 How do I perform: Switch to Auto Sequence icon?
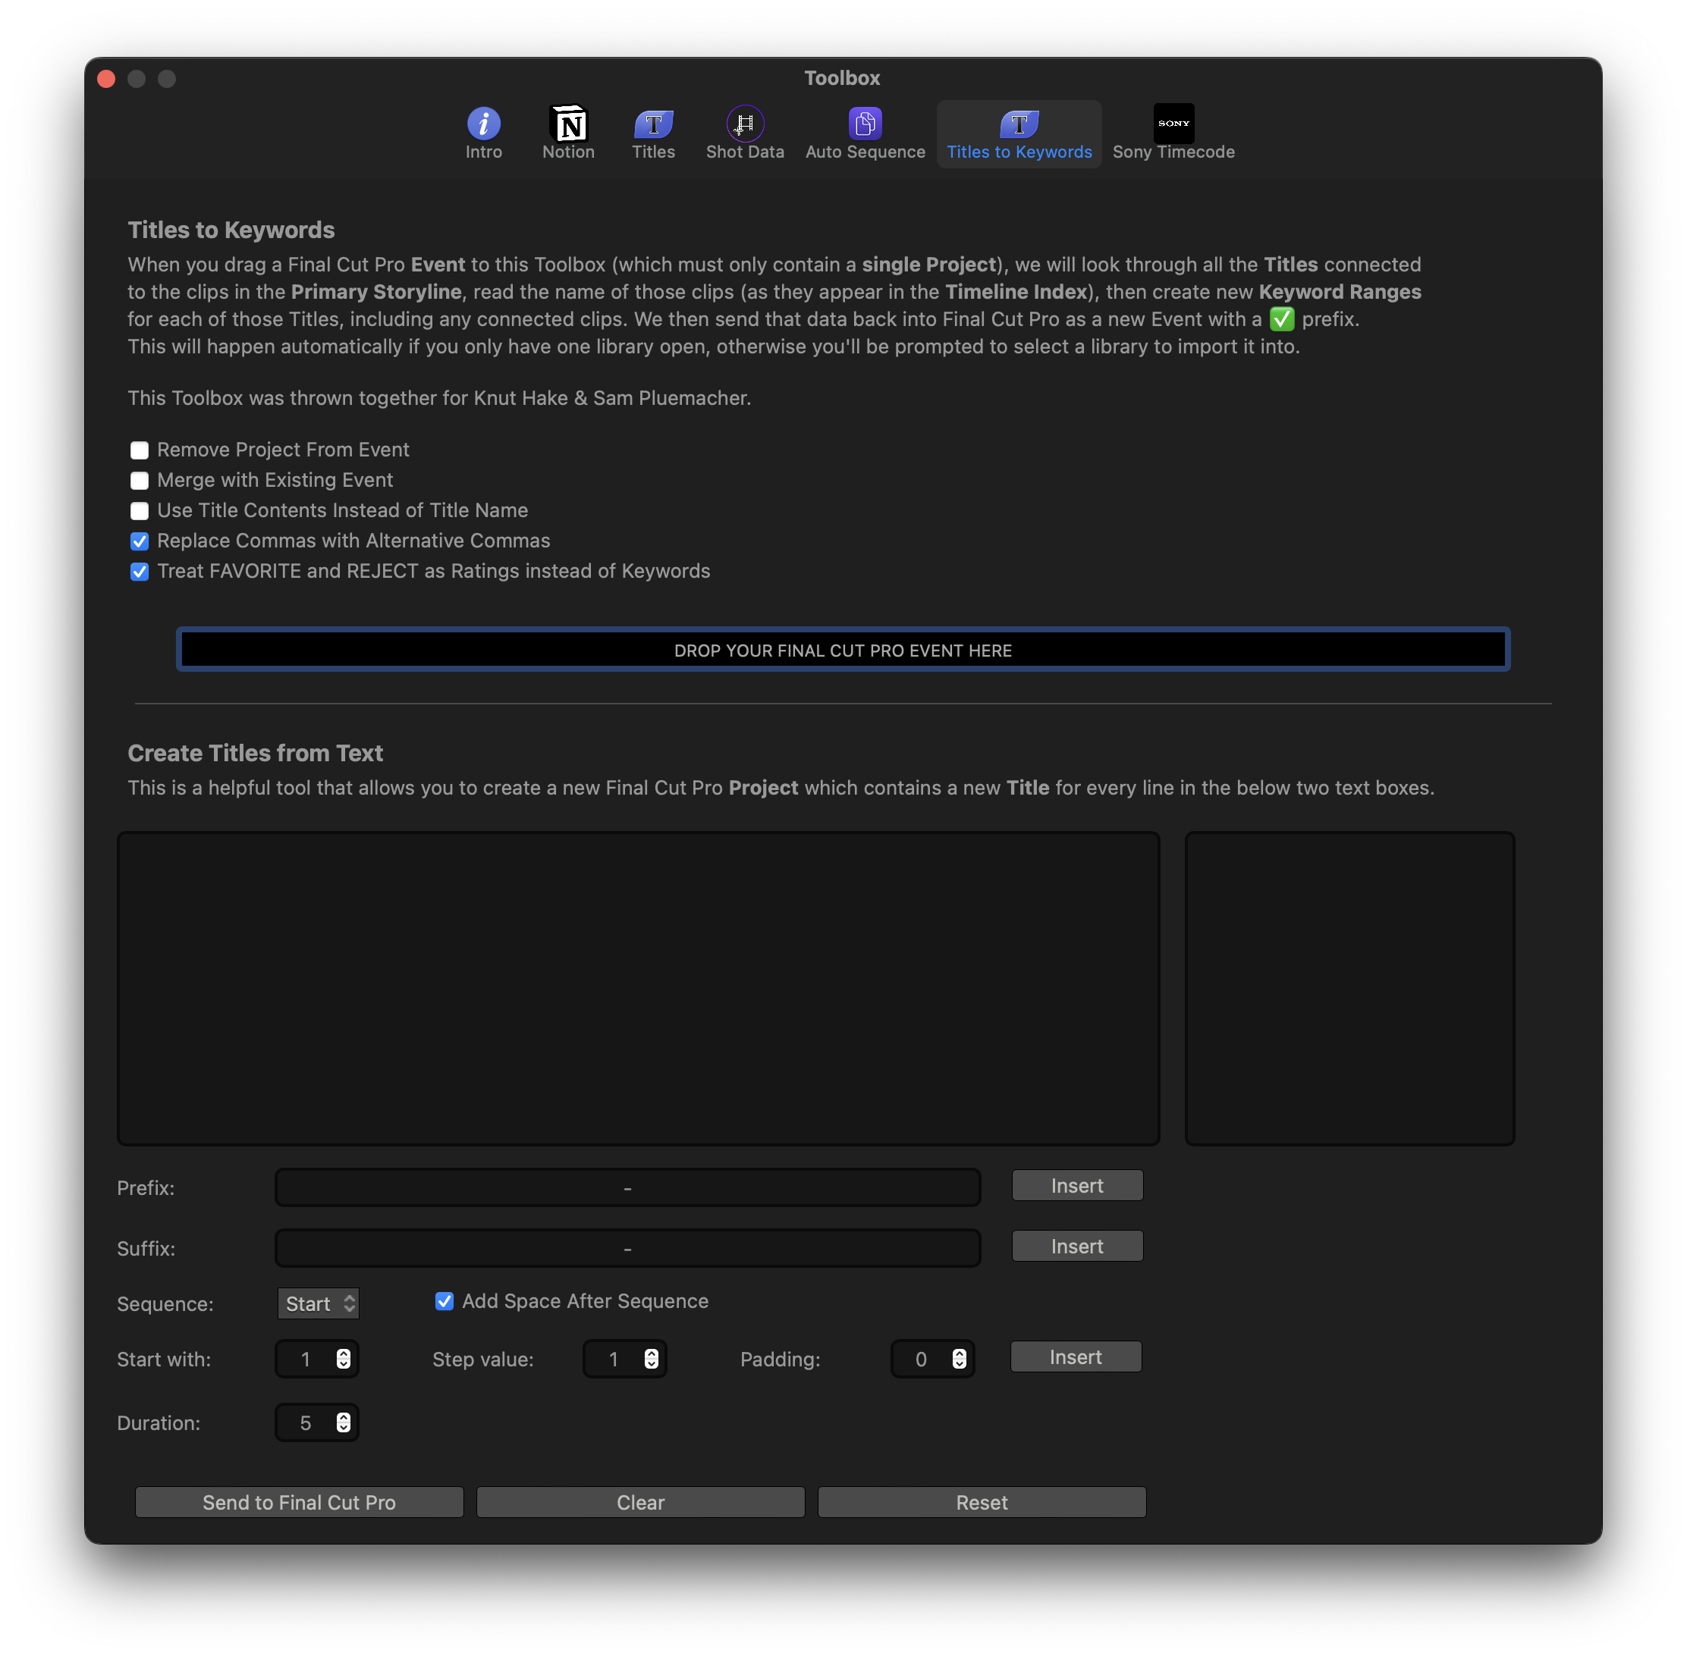pyautogui.click(x=865, y=124)
